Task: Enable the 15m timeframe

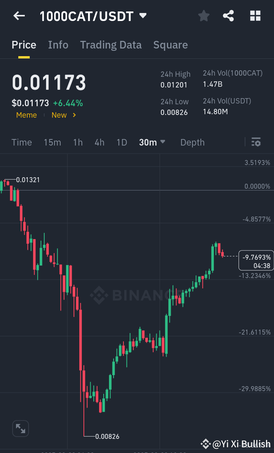Action: 53,142
